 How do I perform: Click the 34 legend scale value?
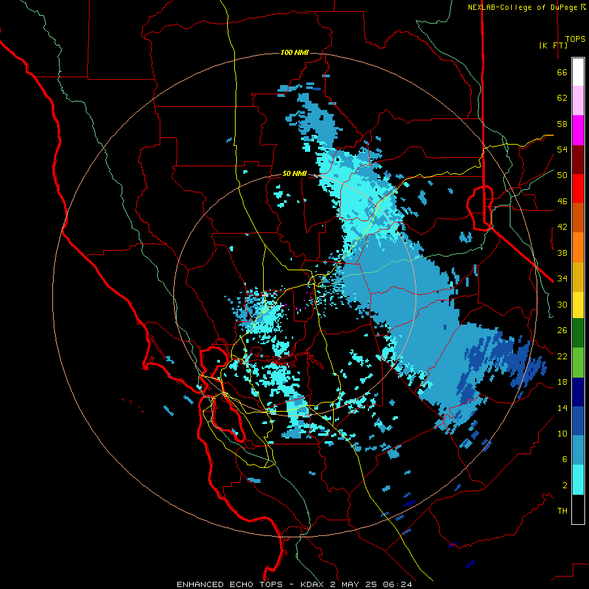[x=562, y=279]
